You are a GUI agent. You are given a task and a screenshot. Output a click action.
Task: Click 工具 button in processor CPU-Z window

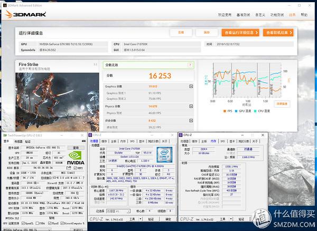(132, 219)
